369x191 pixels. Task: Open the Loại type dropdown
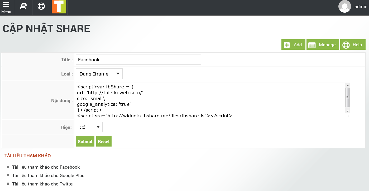99,74
